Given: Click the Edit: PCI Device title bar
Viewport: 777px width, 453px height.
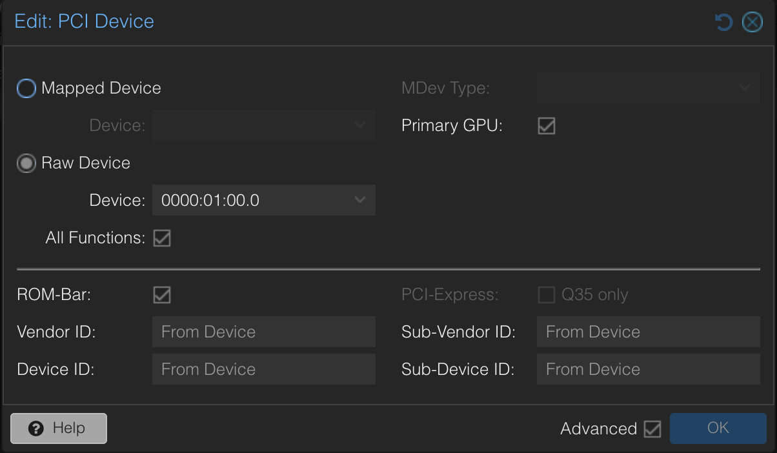Looking at the screenshot, I should 387,22.
